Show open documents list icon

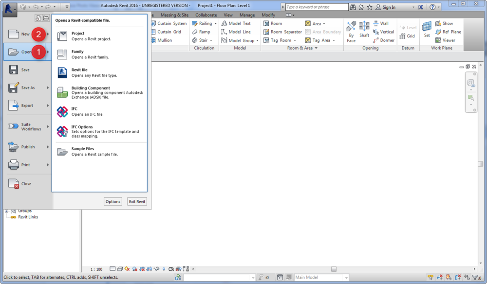pos(46,18)
